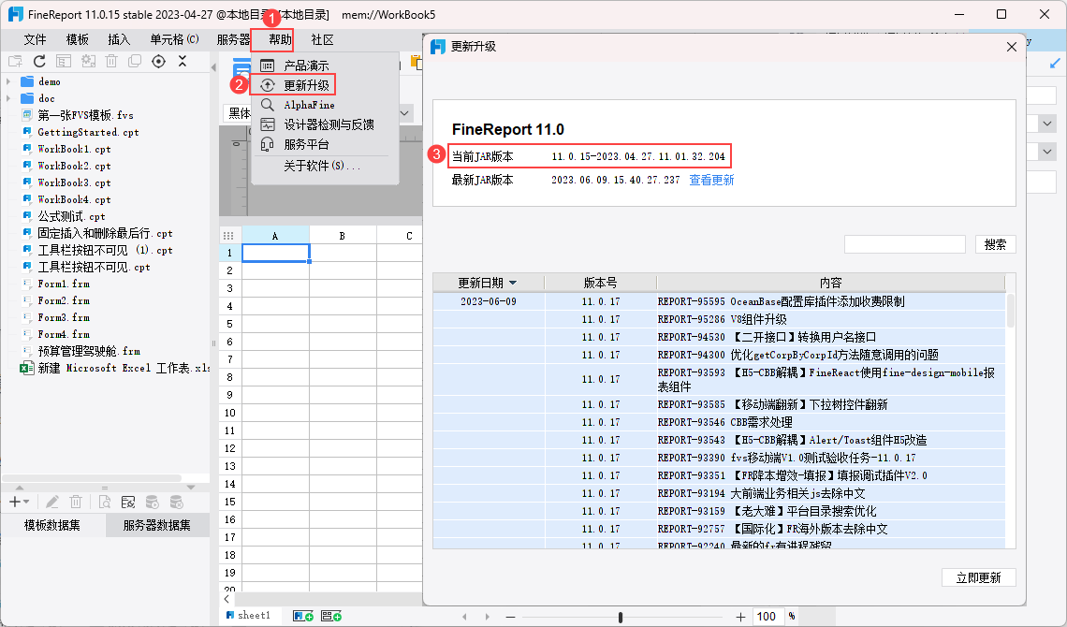
Task: Refresh the template file tree
Action: (39, 61)
